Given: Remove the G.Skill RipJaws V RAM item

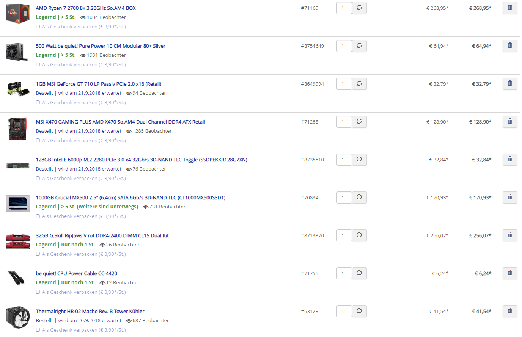Looking at the screenshot, I should (510, 235).
